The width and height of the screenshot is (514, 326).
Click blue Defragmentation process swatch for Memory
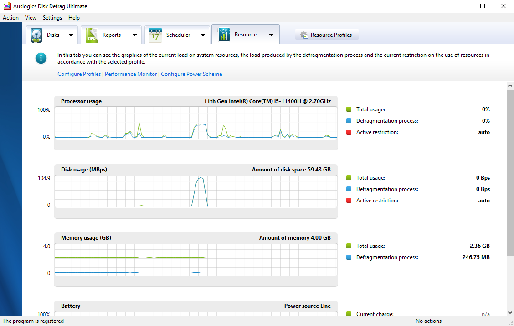pyautogui.click(x=349, y=257)
